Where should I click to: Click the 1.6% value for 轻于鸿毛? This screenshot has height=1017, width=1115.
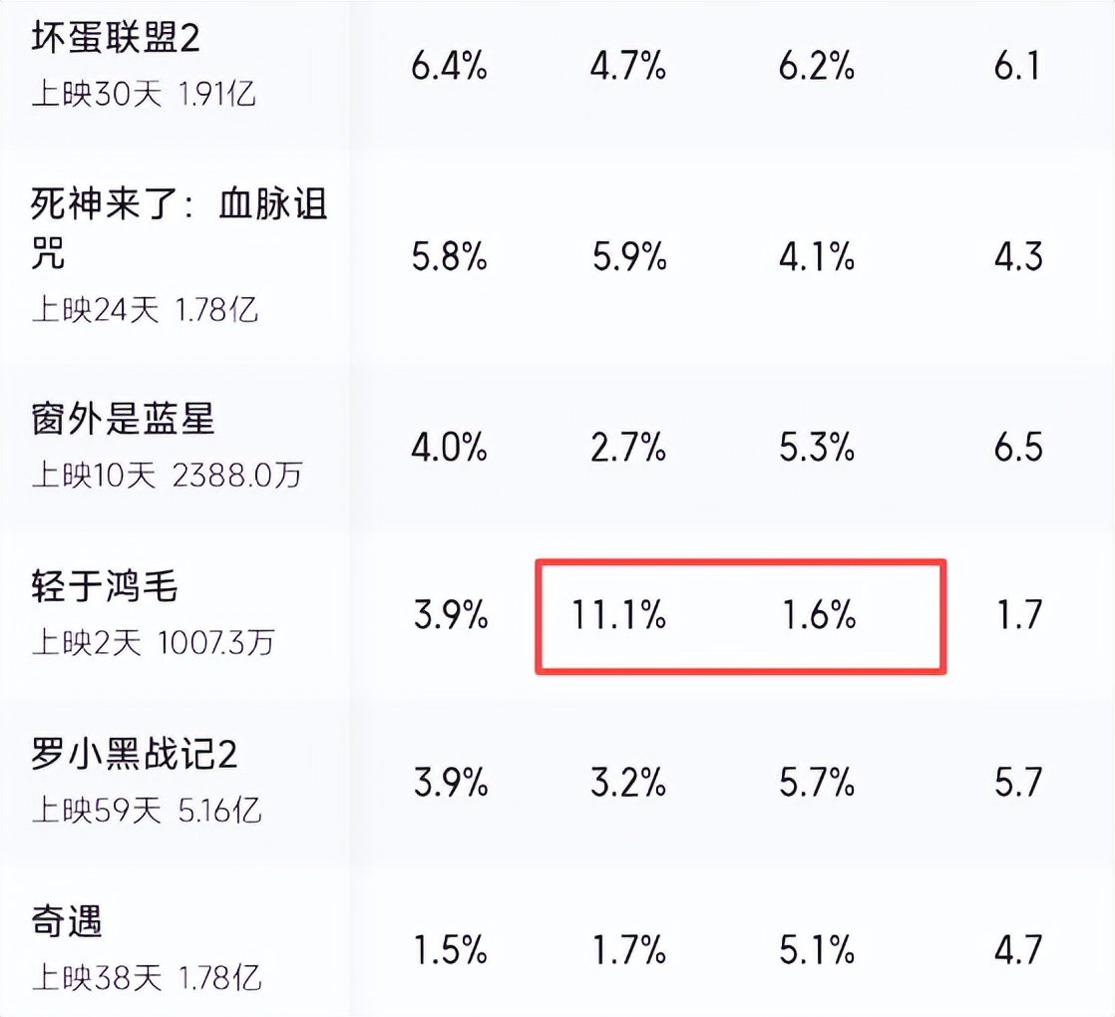point(819,615)
